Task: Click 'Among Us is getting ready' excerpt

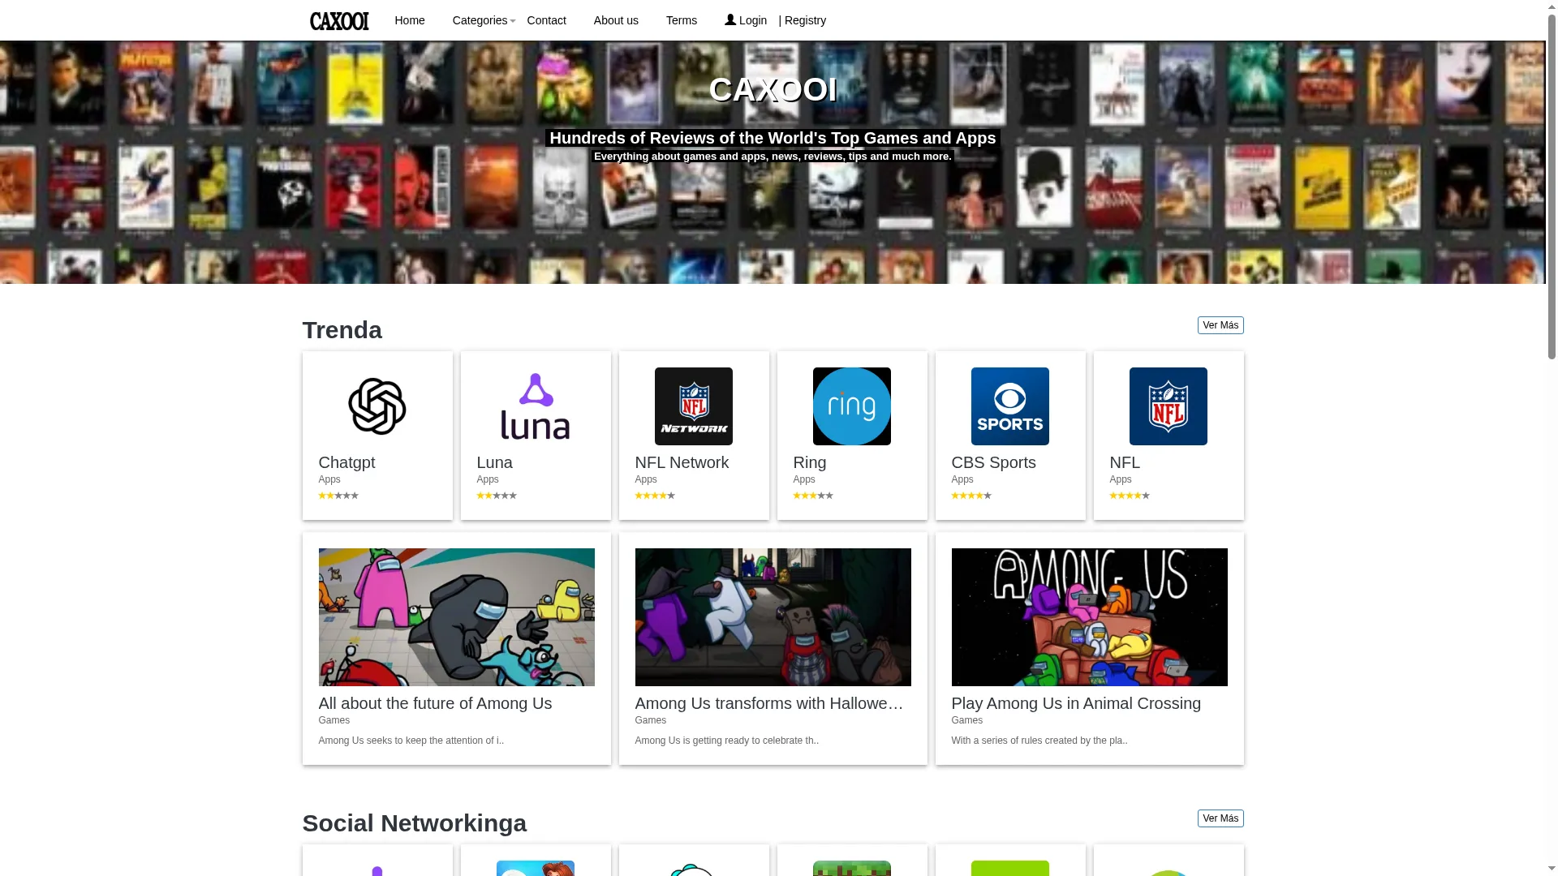Action: pos(727,741)
